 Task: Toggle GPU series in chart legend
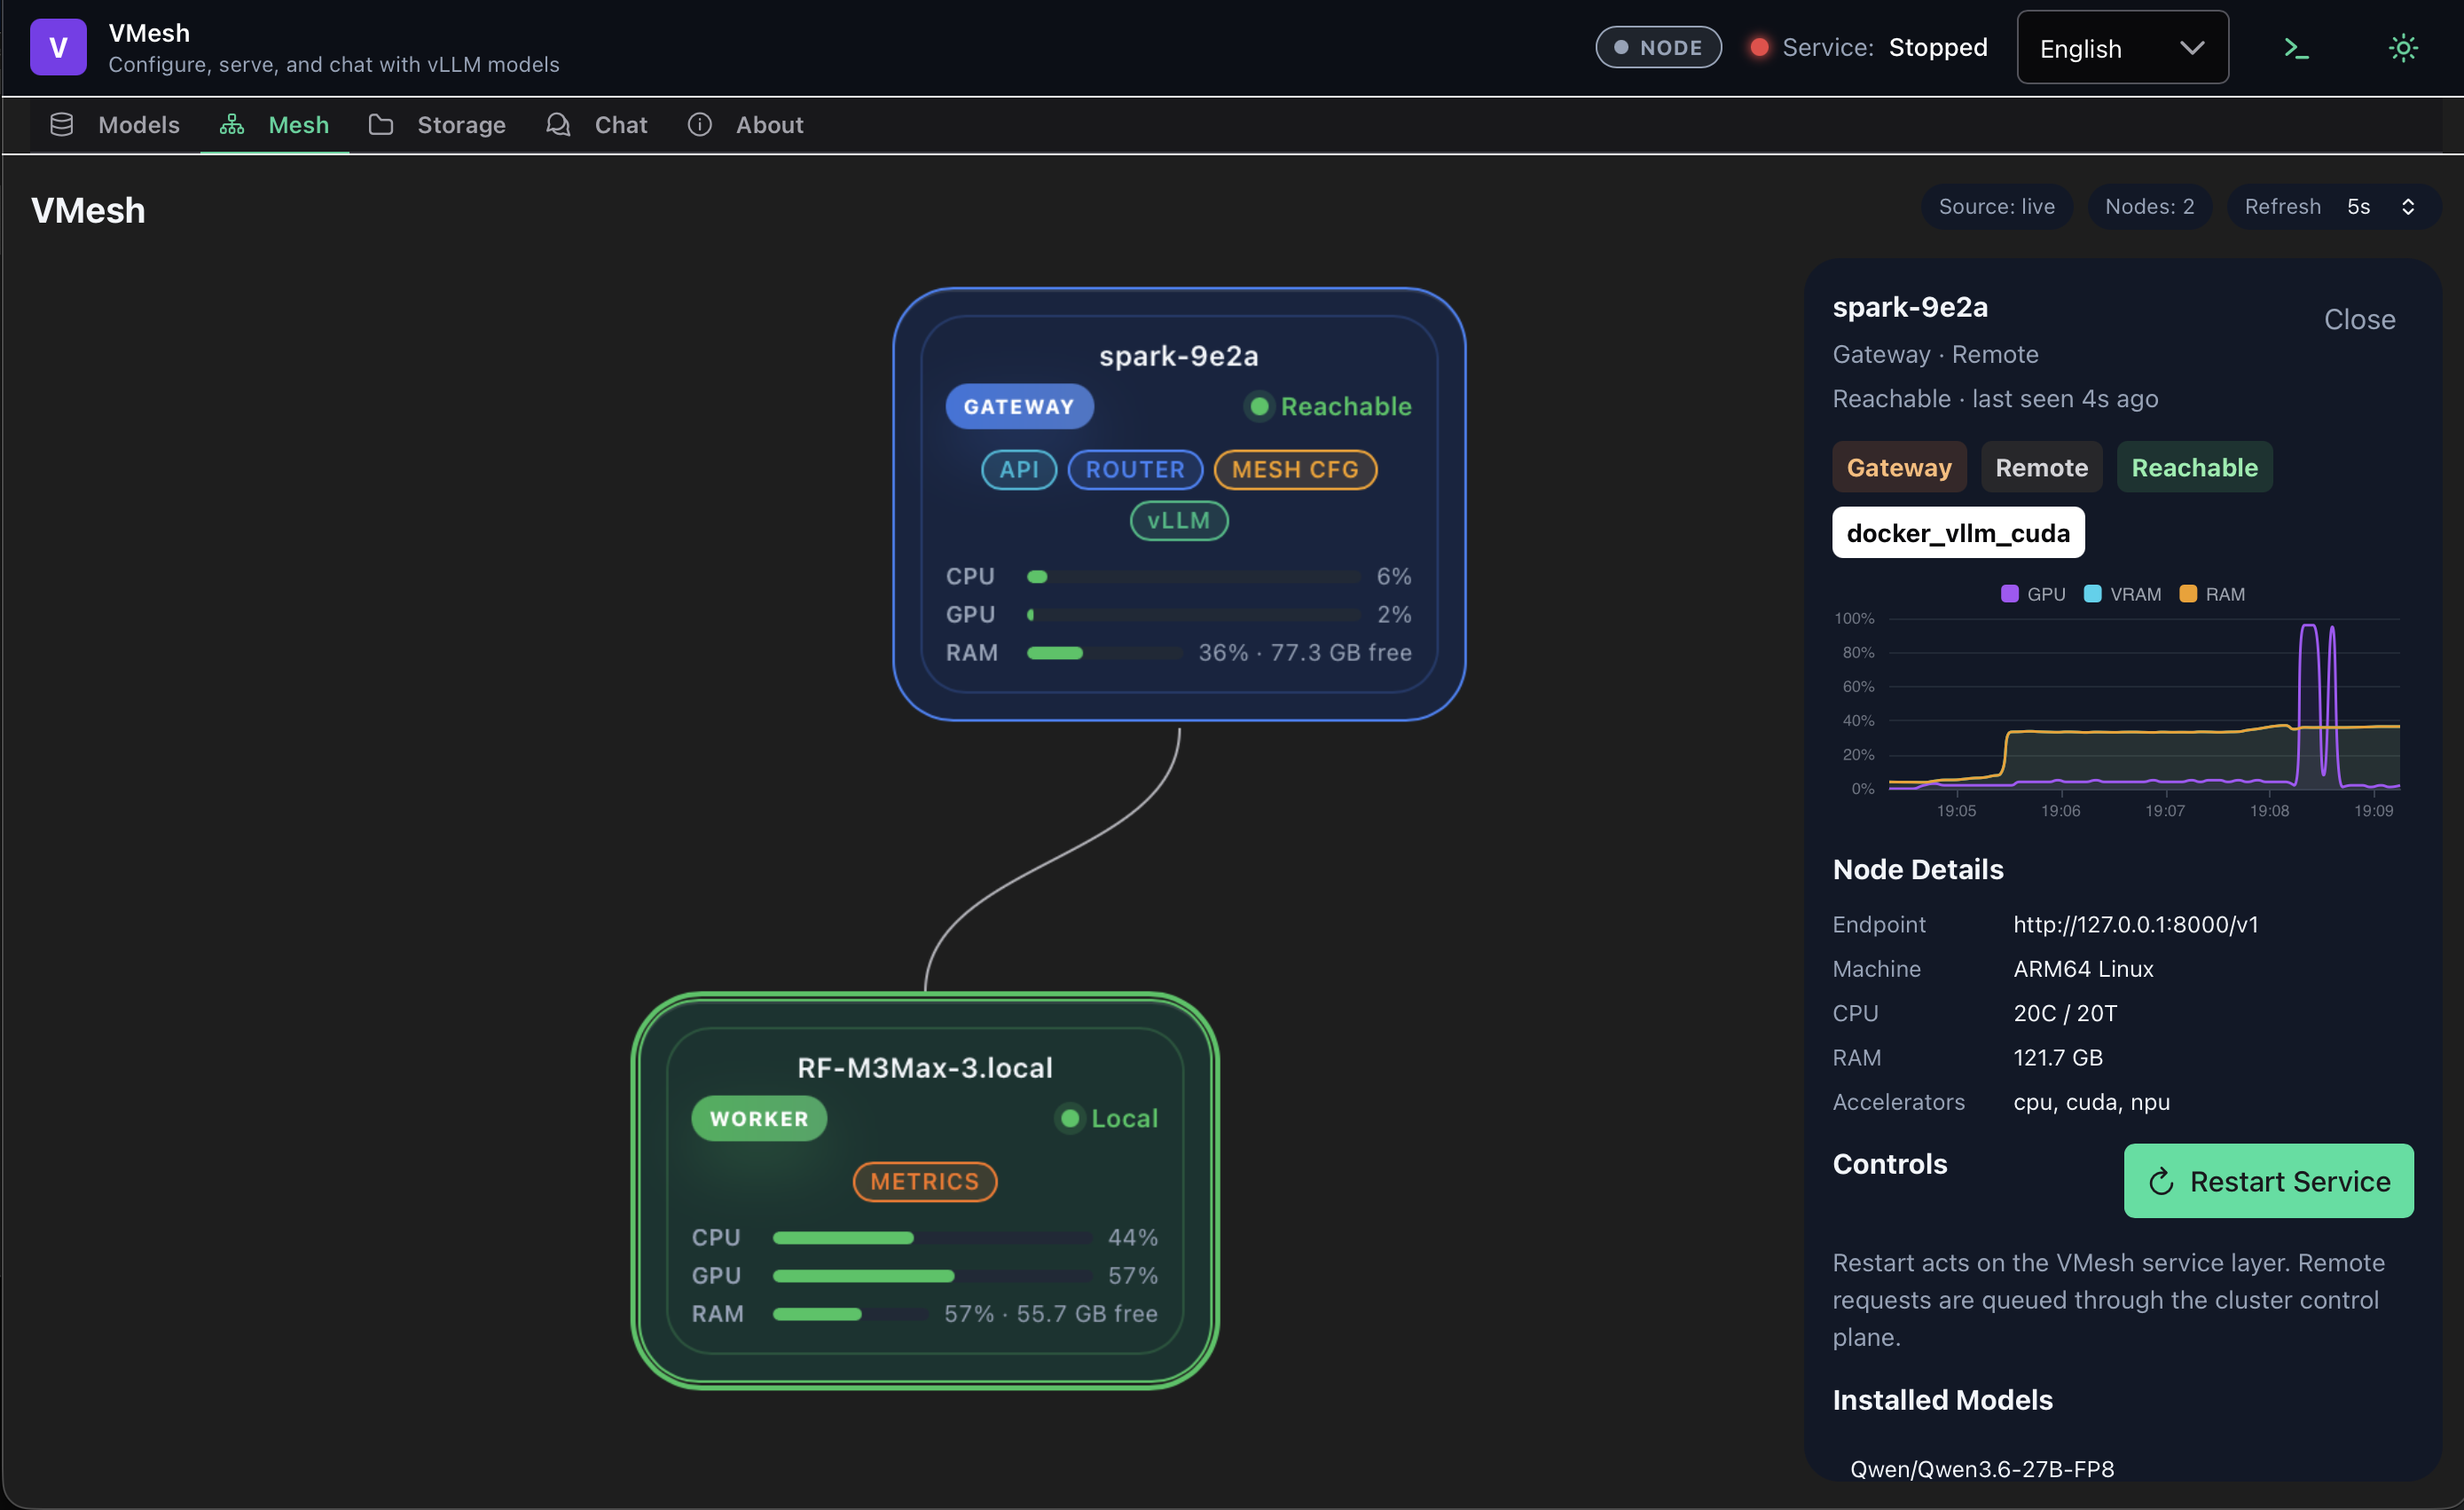pyautogui.click(x=2033, y=594)
